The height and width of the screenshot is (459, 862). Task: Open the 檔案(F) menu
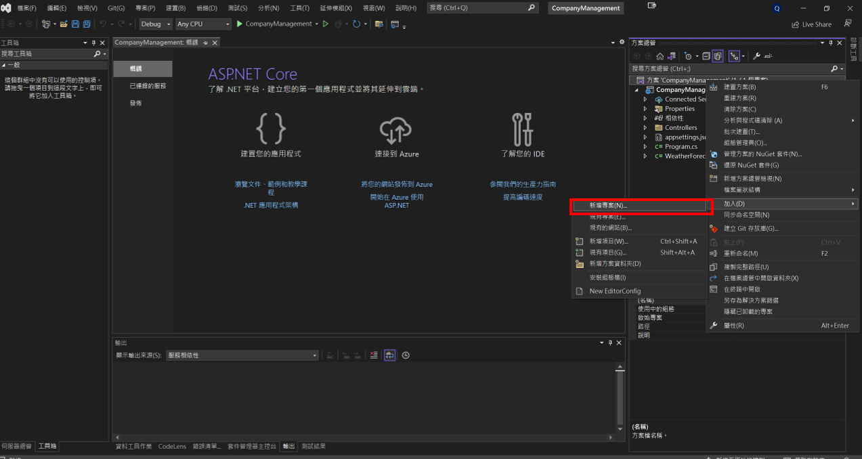coord(28,8)
